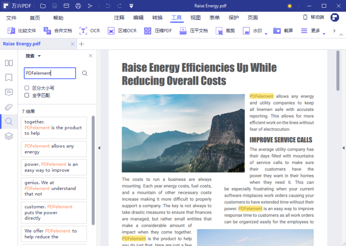This screenshot has height=246, width=346.
Task: Click the 移动端 mobile button
Action: [x=314, y=17]
